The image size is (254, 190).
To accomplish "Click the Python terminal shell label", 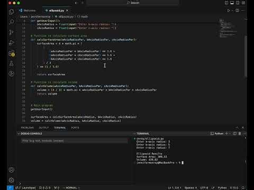I will pos(217,134).
